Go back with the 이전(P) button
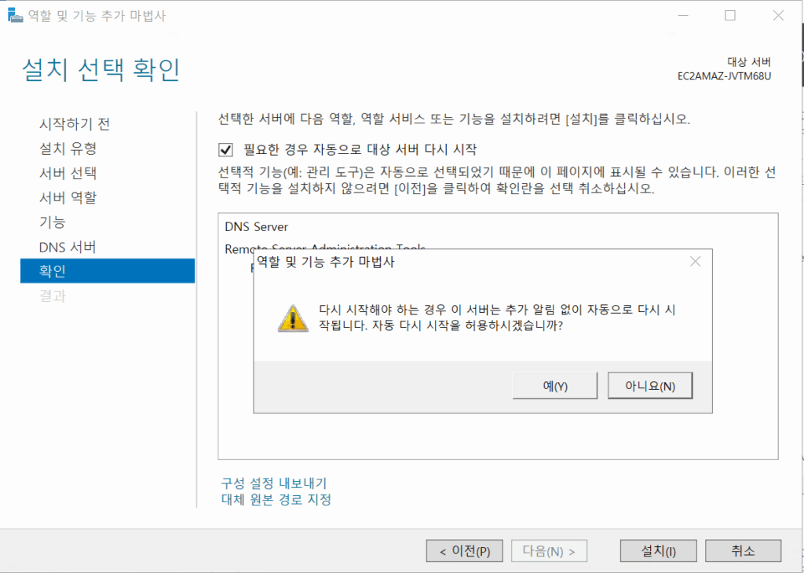The height and width of the screenshot is (573, 804). (464, 551)
